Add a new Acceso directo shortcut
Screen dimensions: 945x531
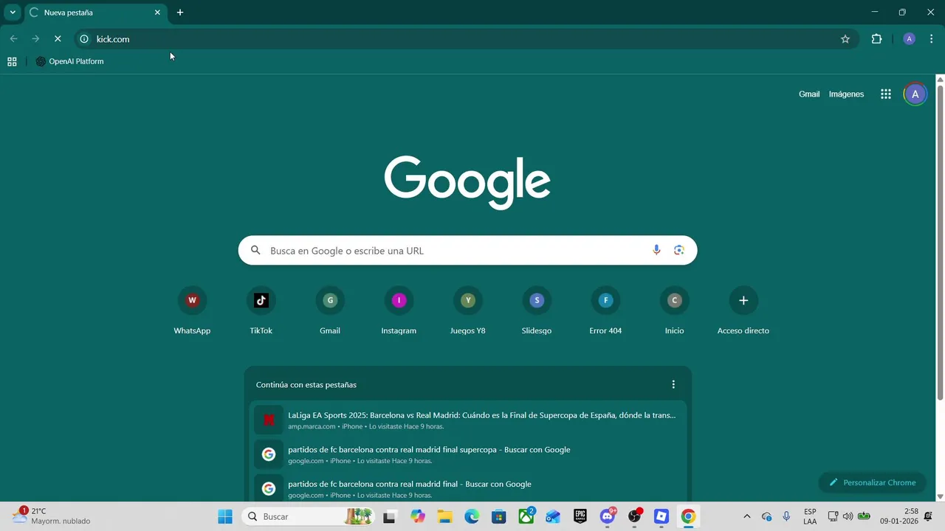[x=743, y=310]
